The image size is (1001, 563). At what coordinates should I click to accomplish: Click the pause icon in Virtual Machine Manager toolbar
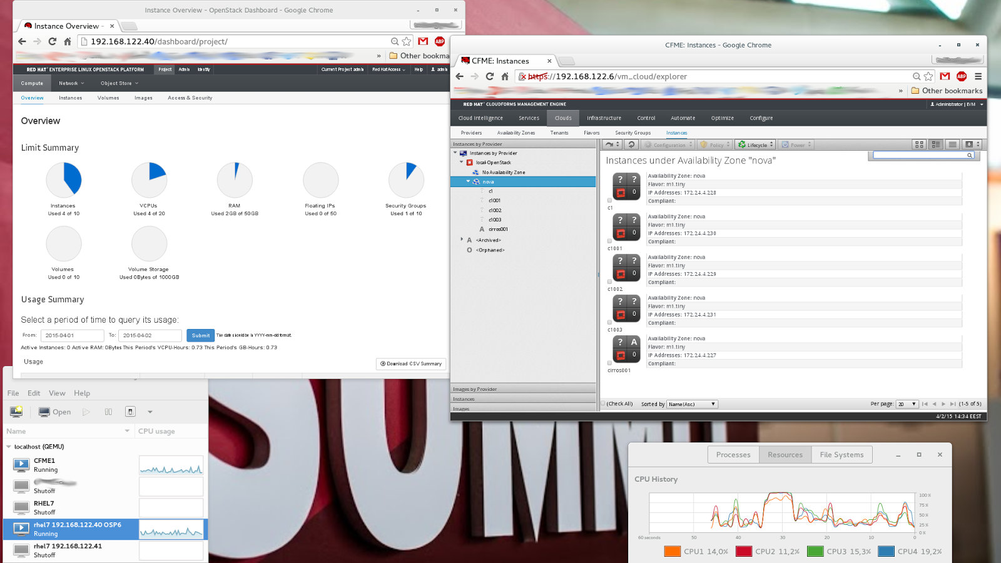click(x=108, y=412)
